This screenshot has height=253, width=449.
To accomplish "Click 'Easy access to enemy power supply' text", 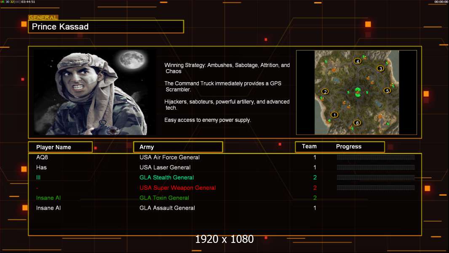I will [208, 120].
